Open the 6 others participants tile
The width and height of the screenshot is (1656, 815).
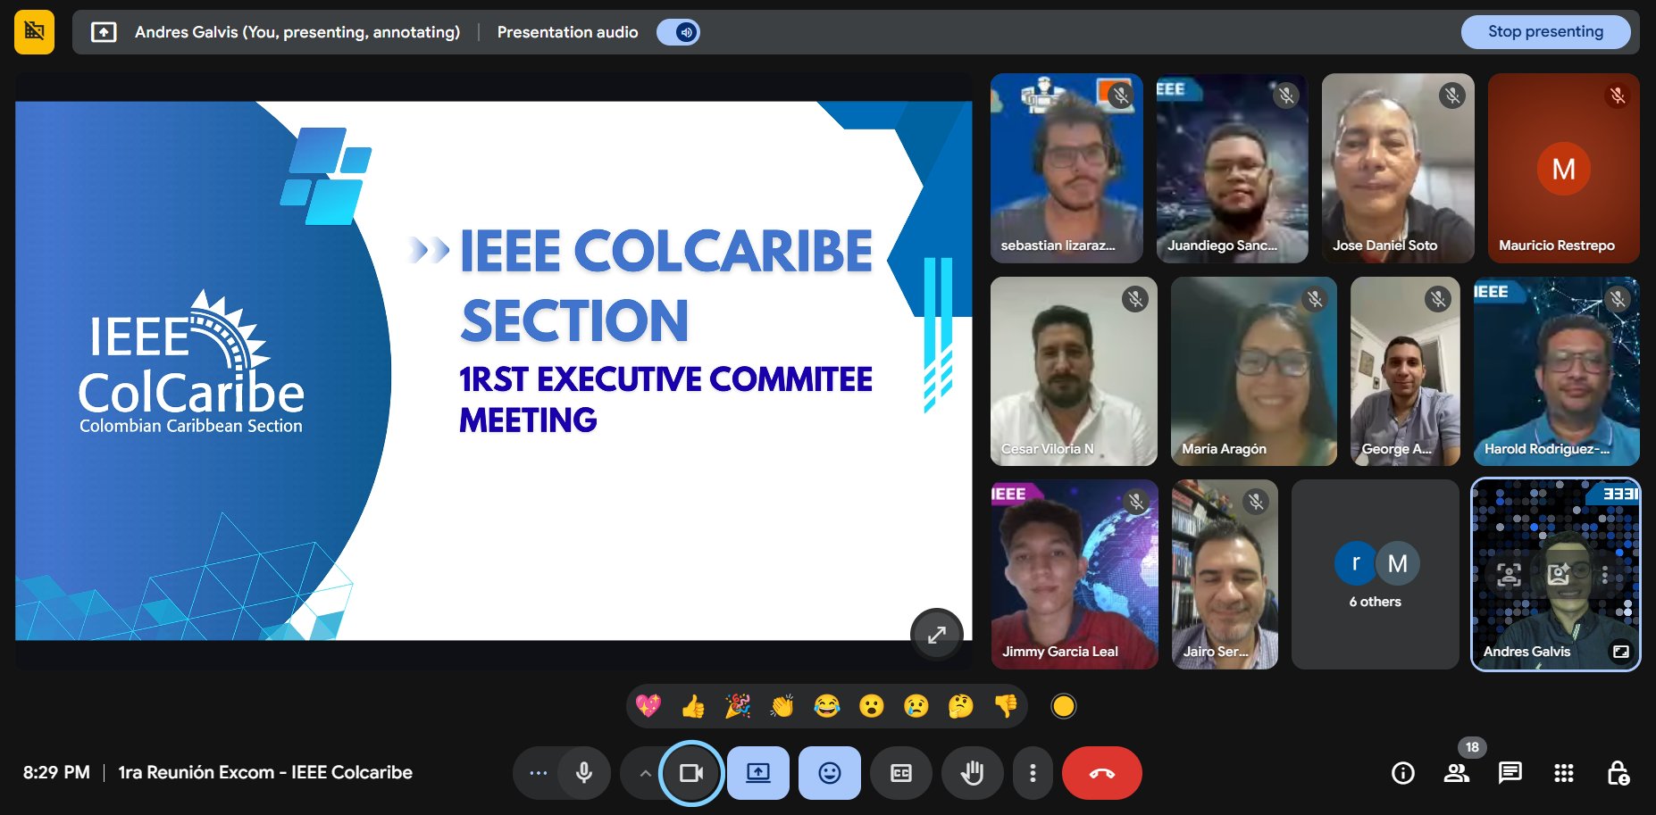coord(1375,575)
